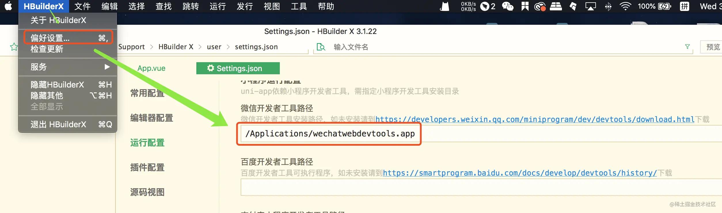The height and width of the screenshot is (213, 722).
Task: Select 源码视图 settings section
Action: tap(147, 192)
